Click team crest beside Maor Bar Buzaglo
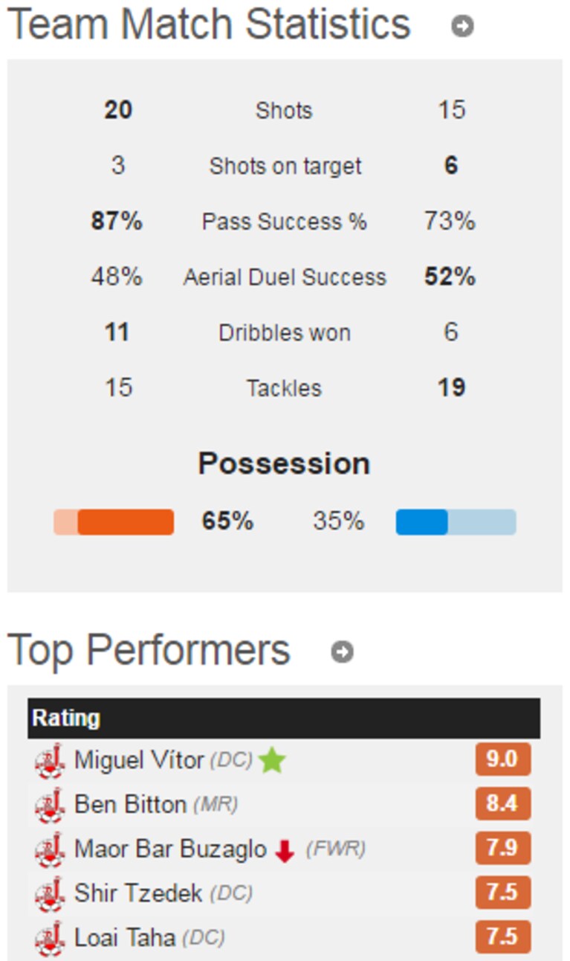This screenshot has width=570, height=961. (x=50, y=849)
